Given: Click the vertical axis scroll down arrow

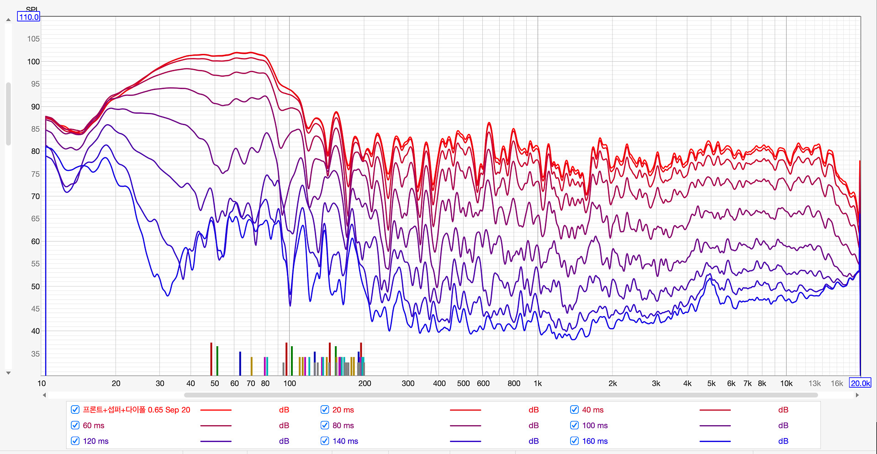Looking at the screenshot, I should pyautogui.click(x=8, y=373).
